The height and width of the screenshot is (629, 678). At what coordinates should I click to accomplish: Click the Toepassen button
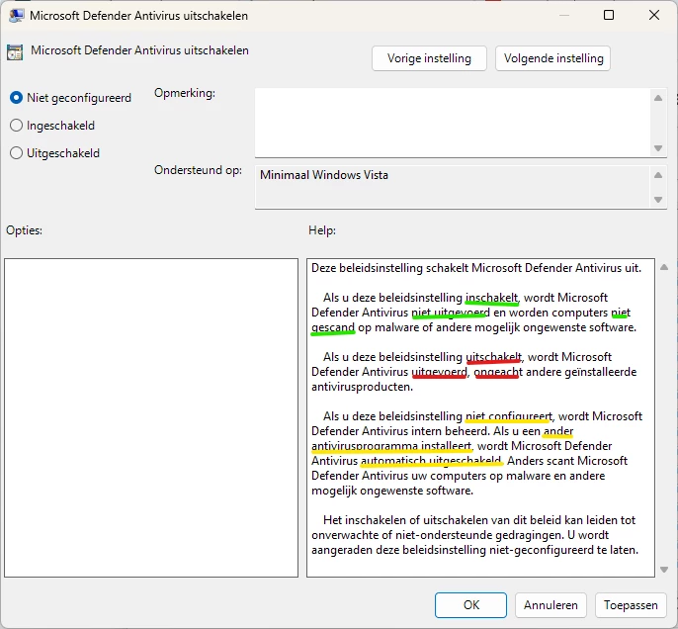coord(631,605)
